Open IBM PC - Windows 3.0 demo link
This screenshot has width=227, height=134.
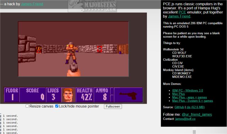pyautogui.click(x=188, y=91)
